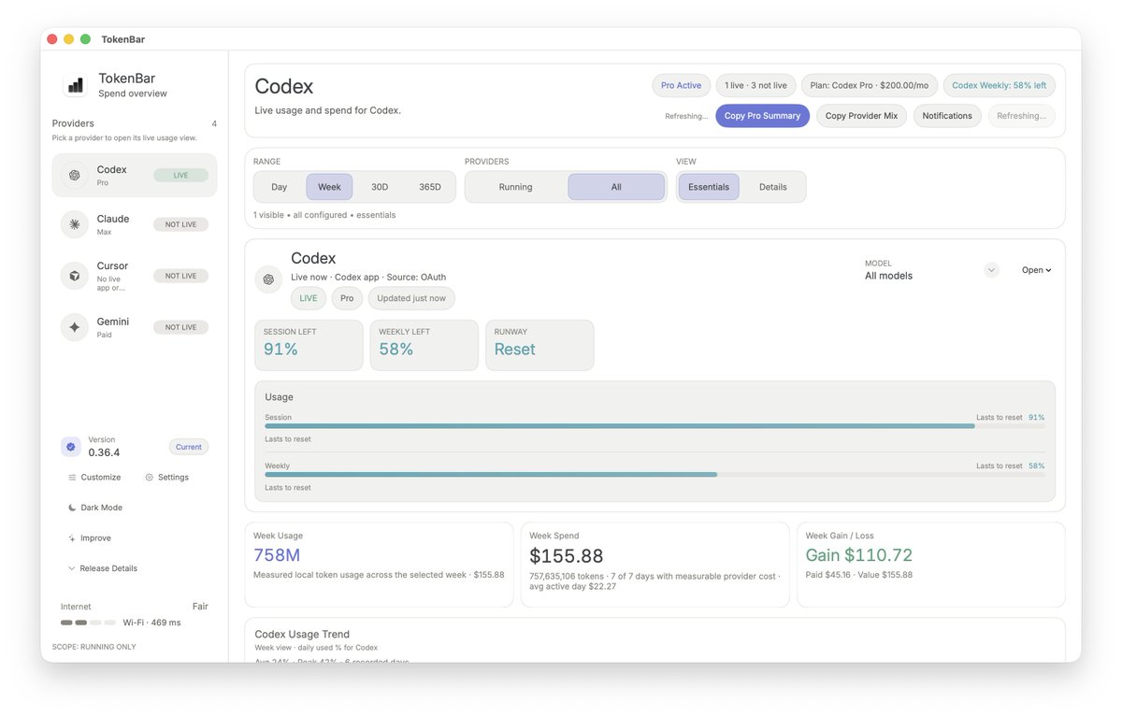This screenshot has height=716, width=1122.
Task: Select Claude Max provider row
Action: [135, 224]
